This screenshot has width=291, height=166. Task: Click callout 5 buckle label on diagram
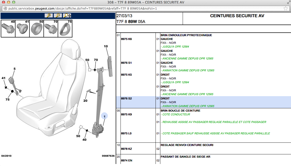coord(14,68)
